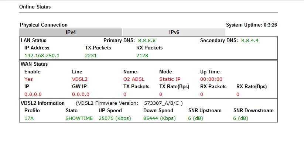Switch to the IPv4 tab
This screenshot has width=304, height=159.
point(71,32)
